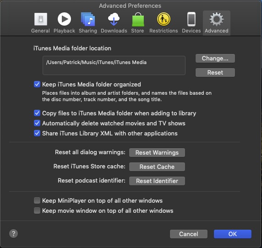Click the Reset Warnings button
Screen dimensions: 262x248
pyautogui.click(x=157, y=152)
